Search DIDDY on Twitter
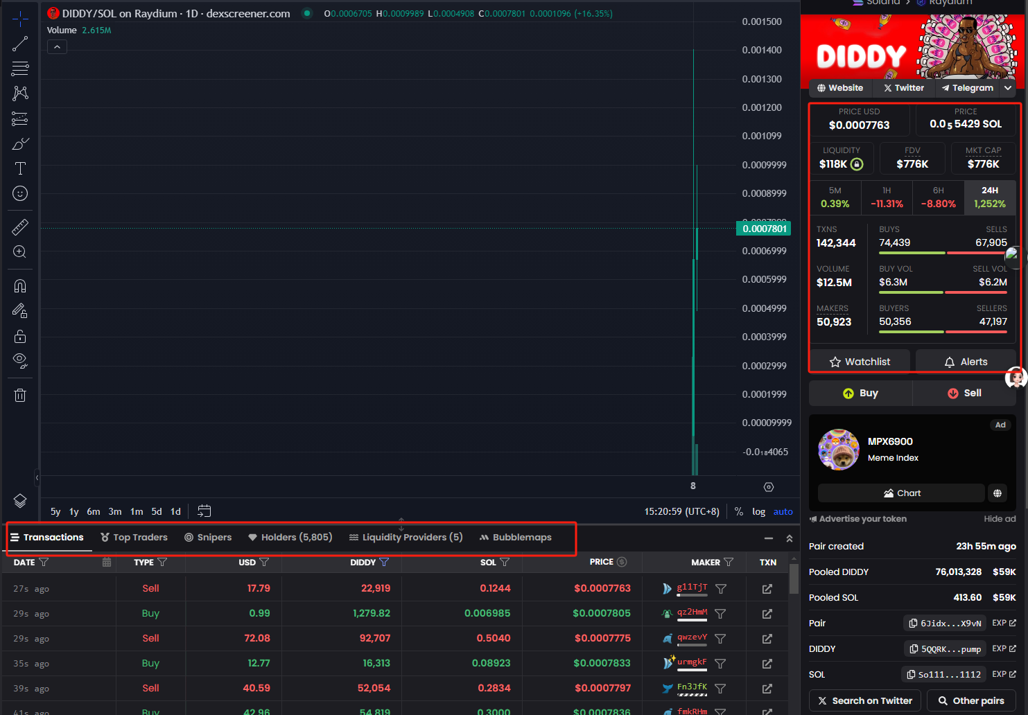Image resolution: width=1028 pixels, height=715 pixels. (865, 700)
